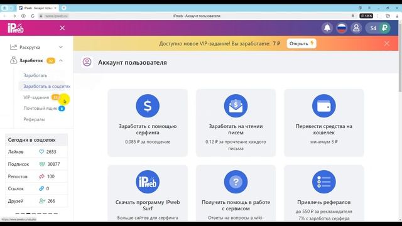
Task: Click the envelope reading-letters icon
Action: (x=236, y=106)
